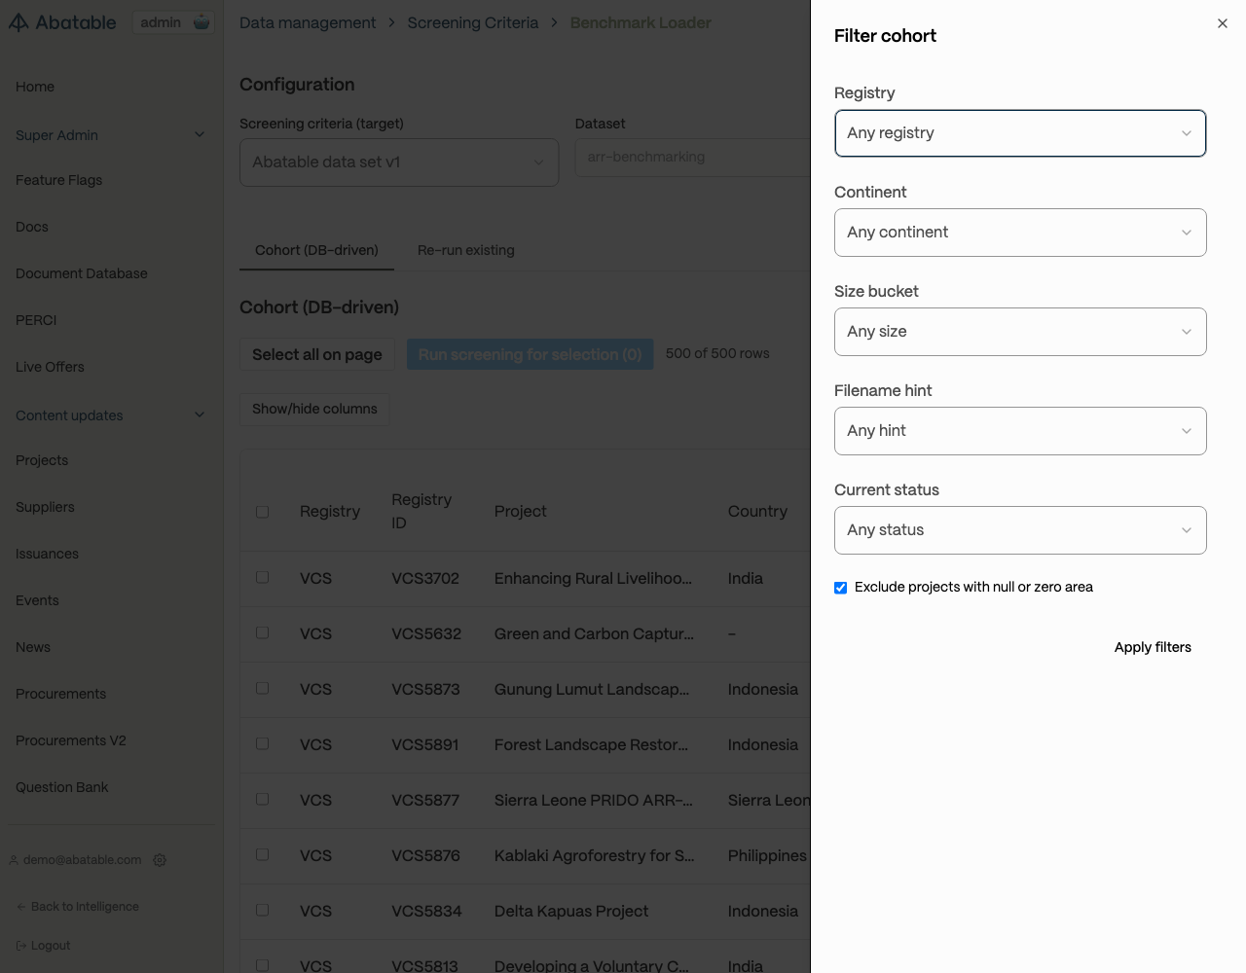Click the user icon beside demo email
Screen dimensions: 1246x973
(x=14, y=860)
